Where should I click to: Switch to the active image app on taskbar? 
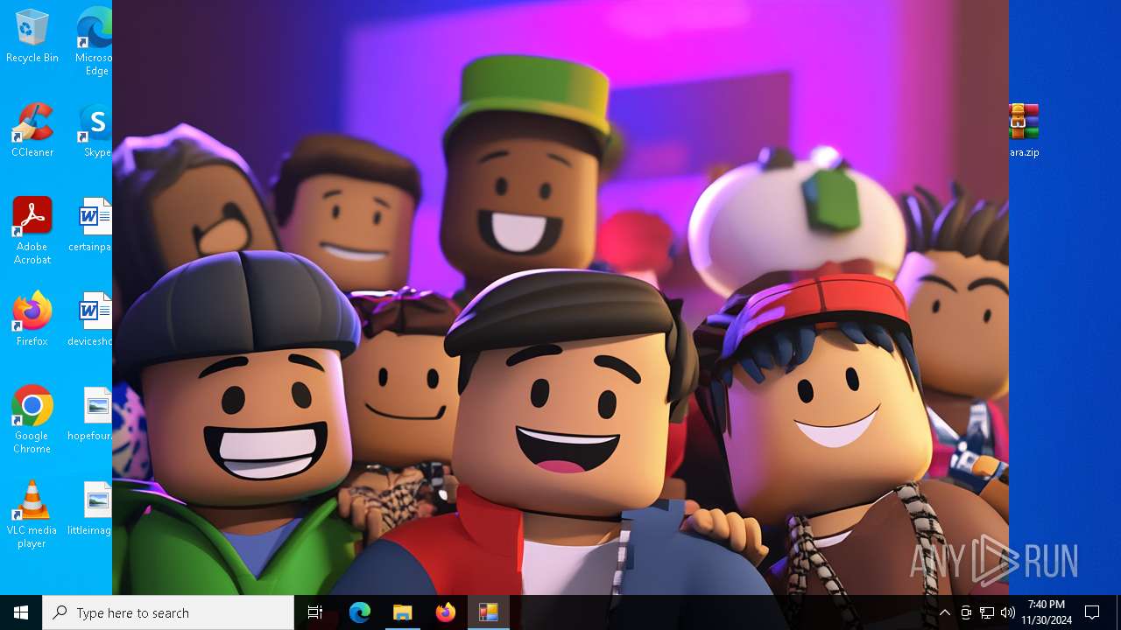pos(489,612)
